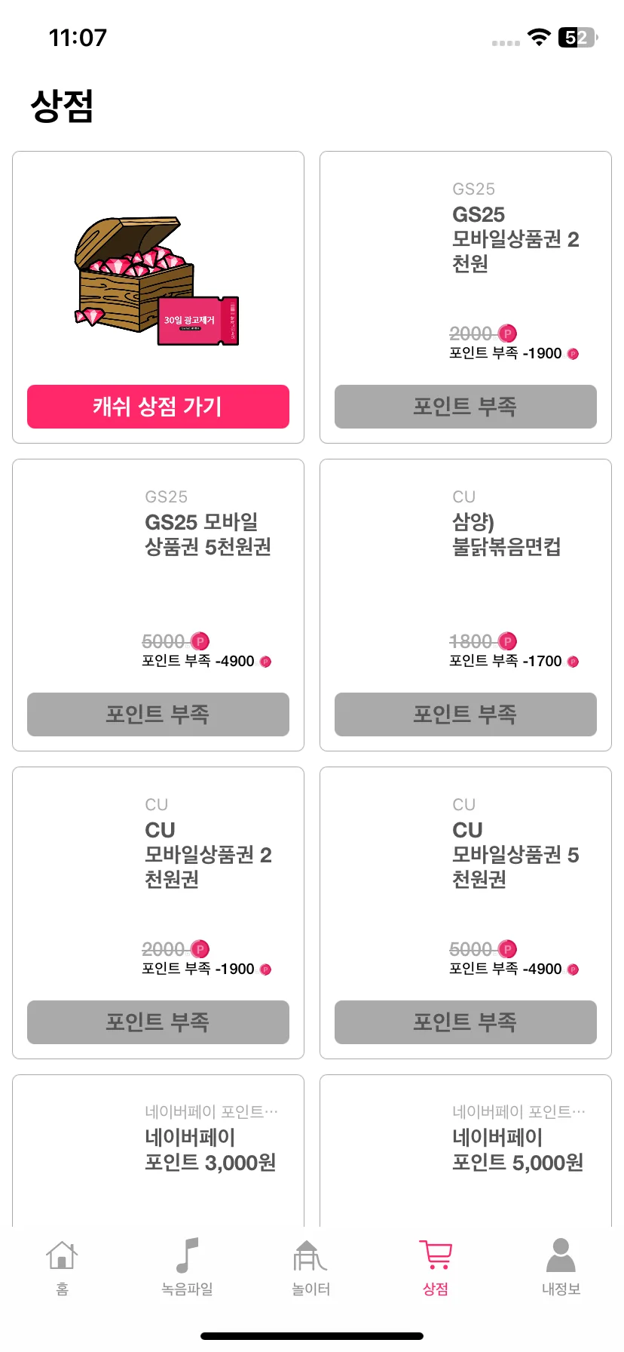Screen dimensions: 624x1352
Task: Click the point coin beside CU 2000 price
Action: tap(200, 949)
